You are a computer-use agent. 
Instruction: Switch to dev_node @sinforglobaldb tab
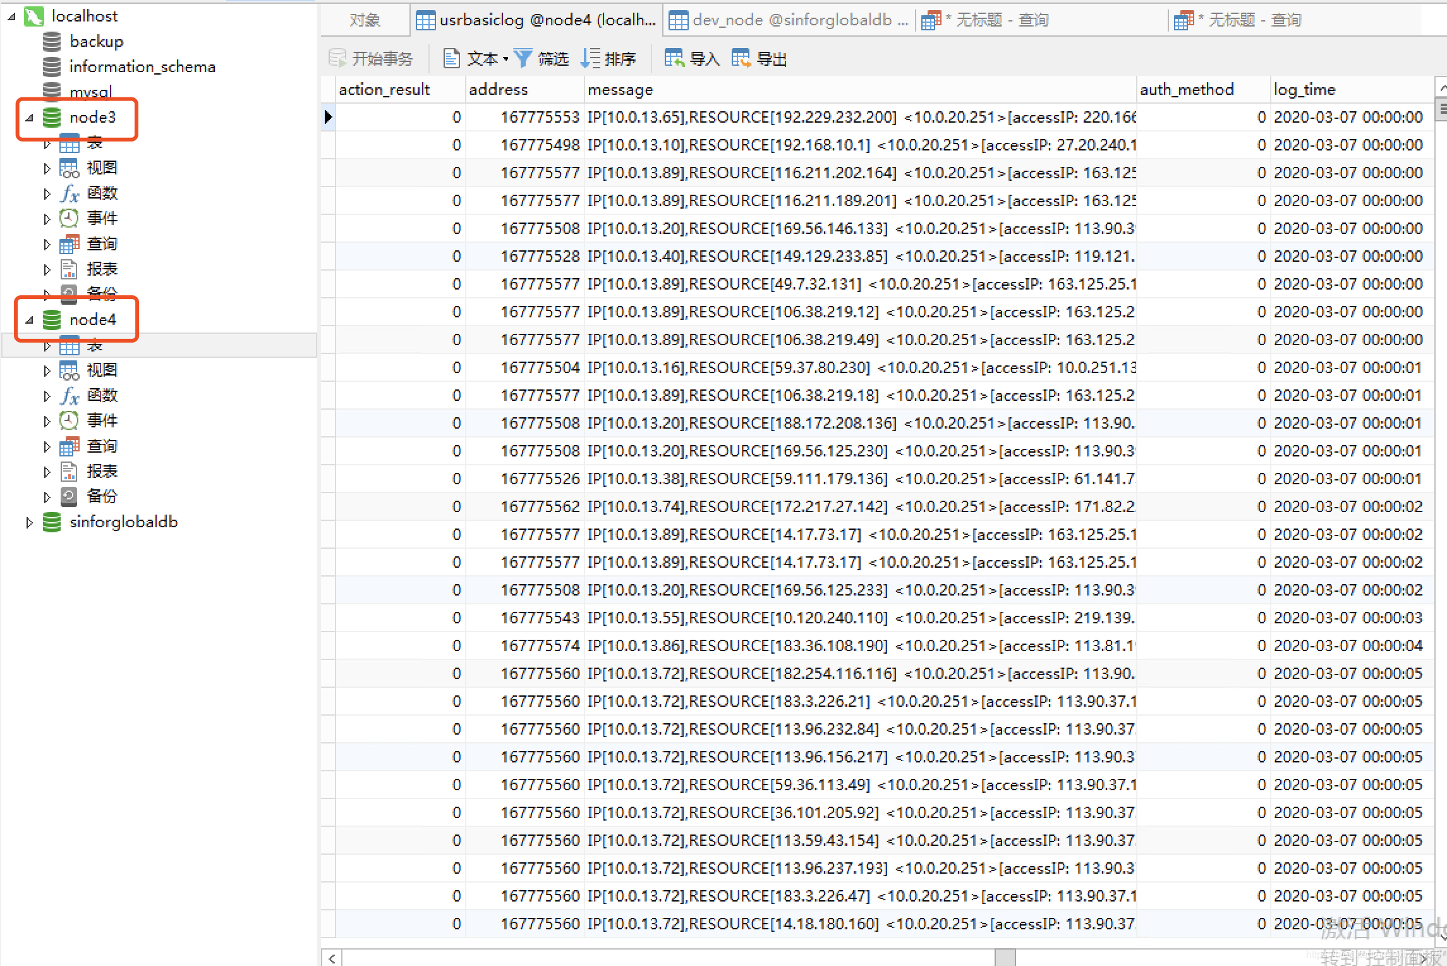tap(789, 20)
